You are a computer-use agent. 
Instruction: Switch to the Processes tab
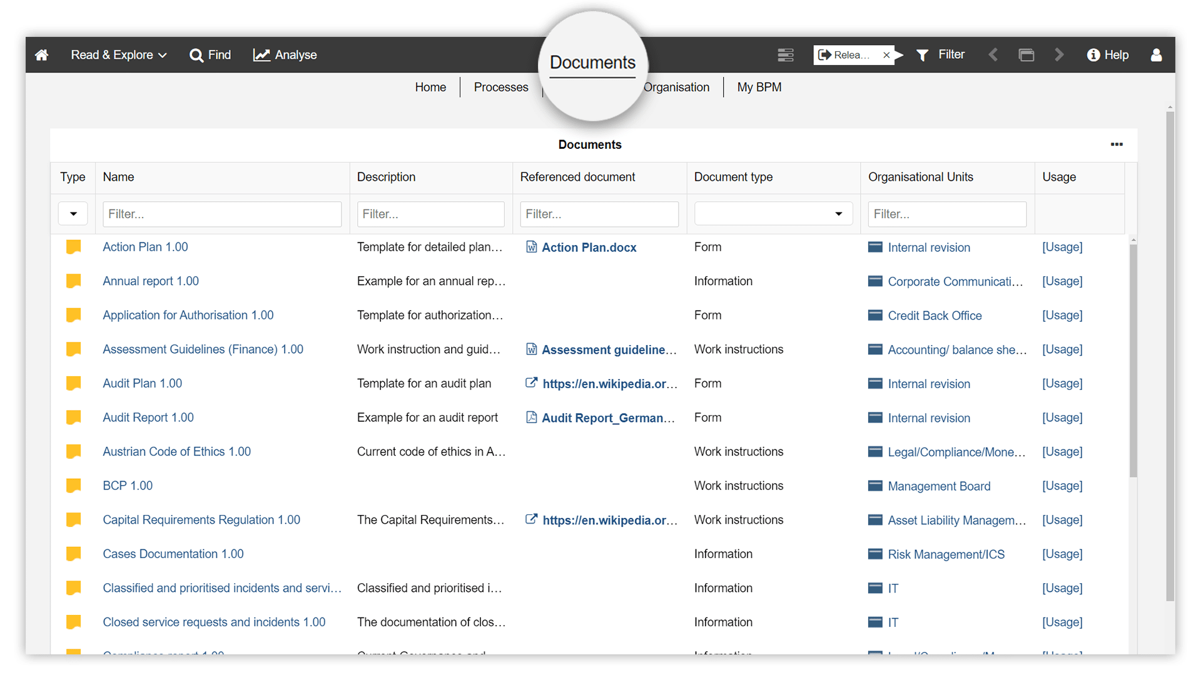[501, 87]
